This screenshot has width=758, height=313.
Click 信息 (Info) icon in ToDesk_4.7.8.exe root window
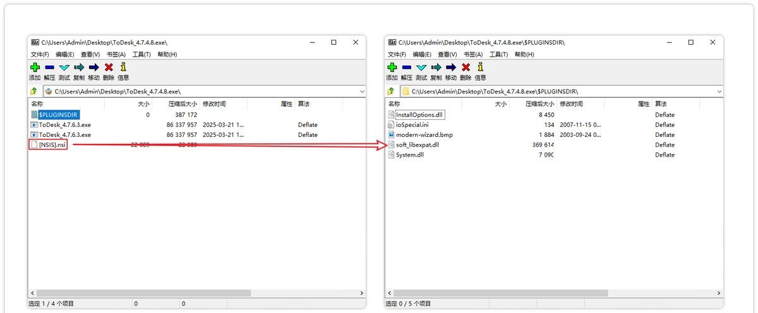123,67
